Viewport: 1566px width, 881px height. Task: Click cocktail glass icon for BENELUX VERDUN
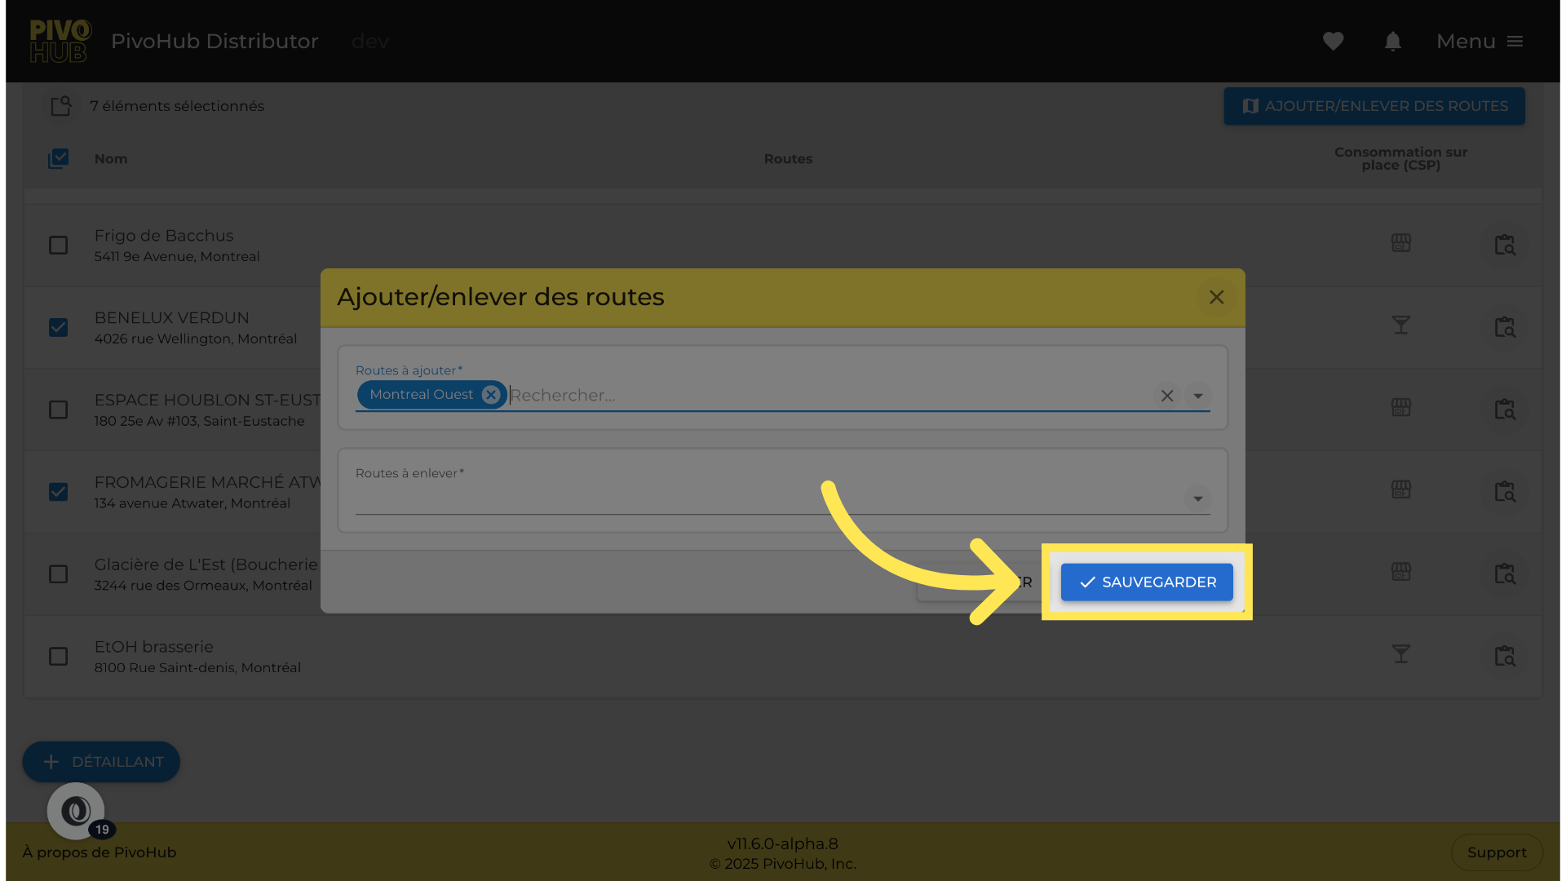1400,325
